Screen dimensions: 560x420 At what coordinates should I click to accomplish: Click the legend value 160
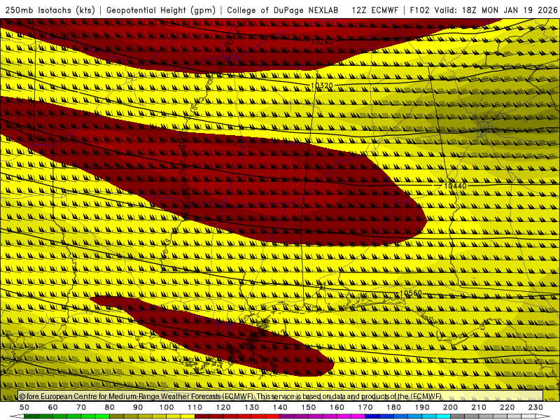pos(337,407)
